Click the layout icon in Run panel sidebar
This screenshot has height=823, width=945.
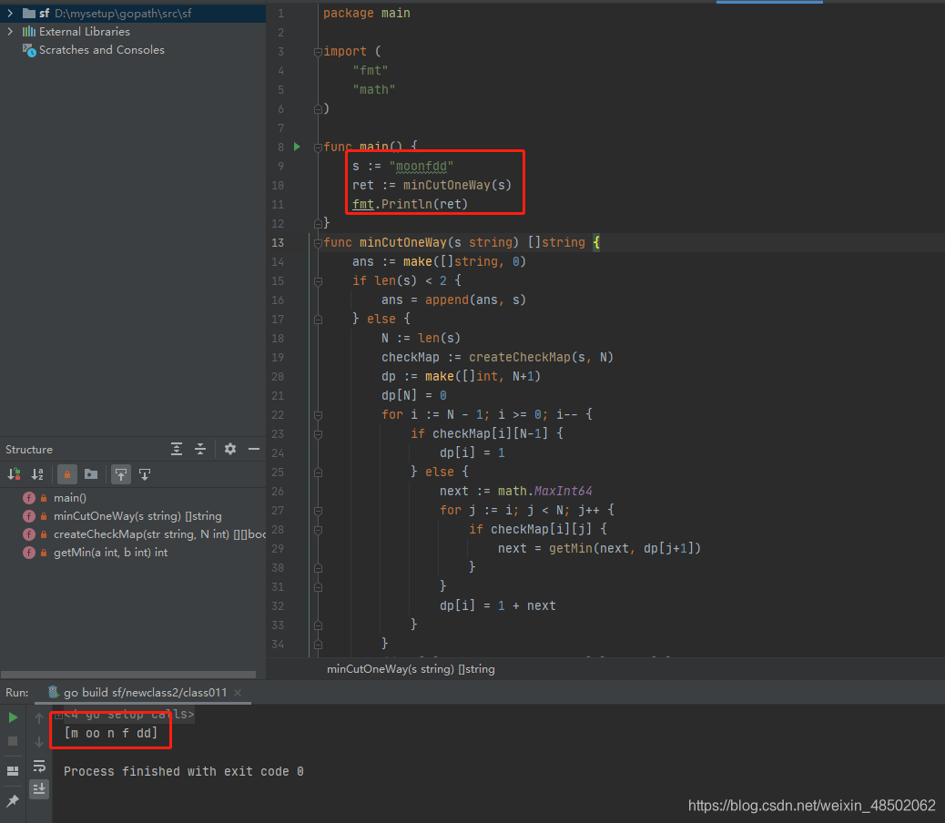[13, 770]
